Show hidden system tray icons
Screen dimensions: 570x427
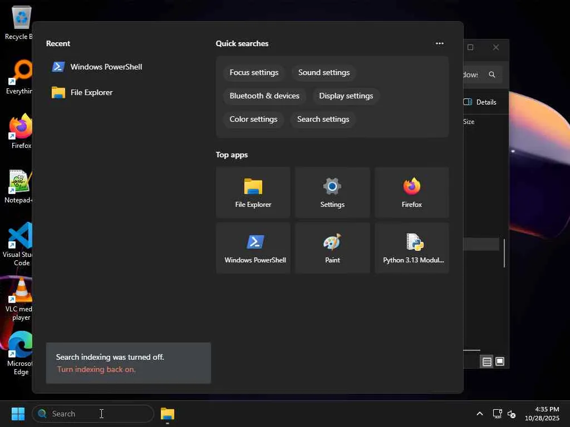click(479, 414)
